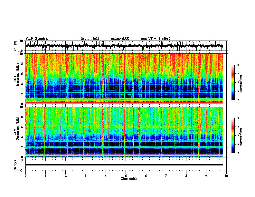
Task: Click the "-7" tick on the ch.1 colorbar
Action: (x=237, y=100)
